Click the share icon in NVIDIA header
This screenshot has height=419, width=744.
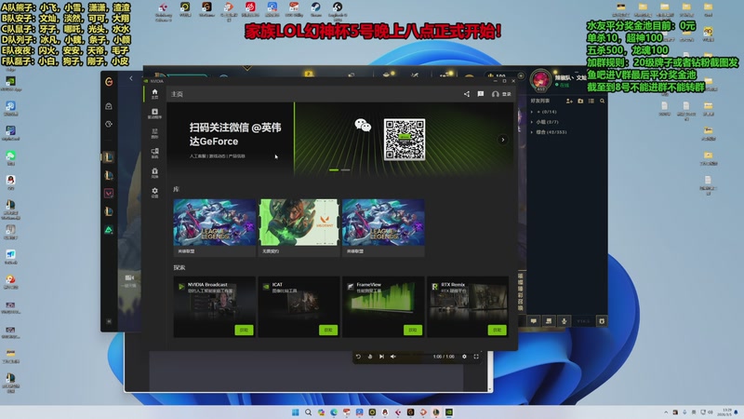click(467, 94)
